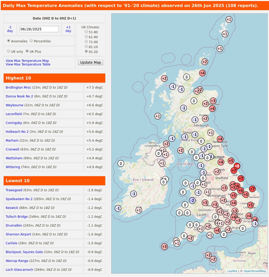Choose the 61-90 UK climate period

tap(86, 37)
